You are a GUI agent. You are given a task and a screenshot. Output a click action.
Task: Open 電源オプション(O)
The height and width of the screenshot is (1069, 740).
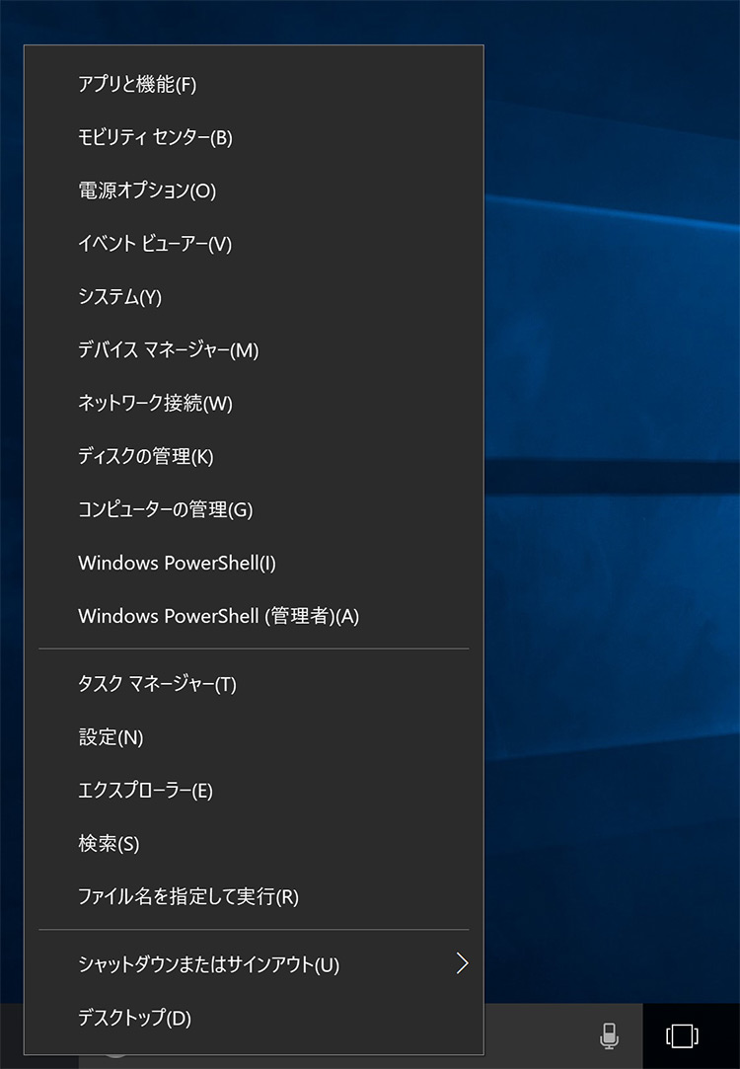[x=146, y=191]
